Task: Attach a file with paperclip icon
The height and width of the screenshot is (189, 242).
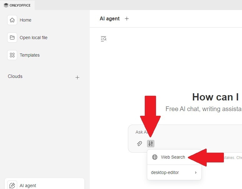Action: coord(139,144)
